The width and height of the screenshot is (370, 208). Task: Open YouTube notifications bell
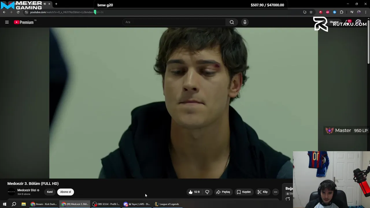tap(348, 22)
